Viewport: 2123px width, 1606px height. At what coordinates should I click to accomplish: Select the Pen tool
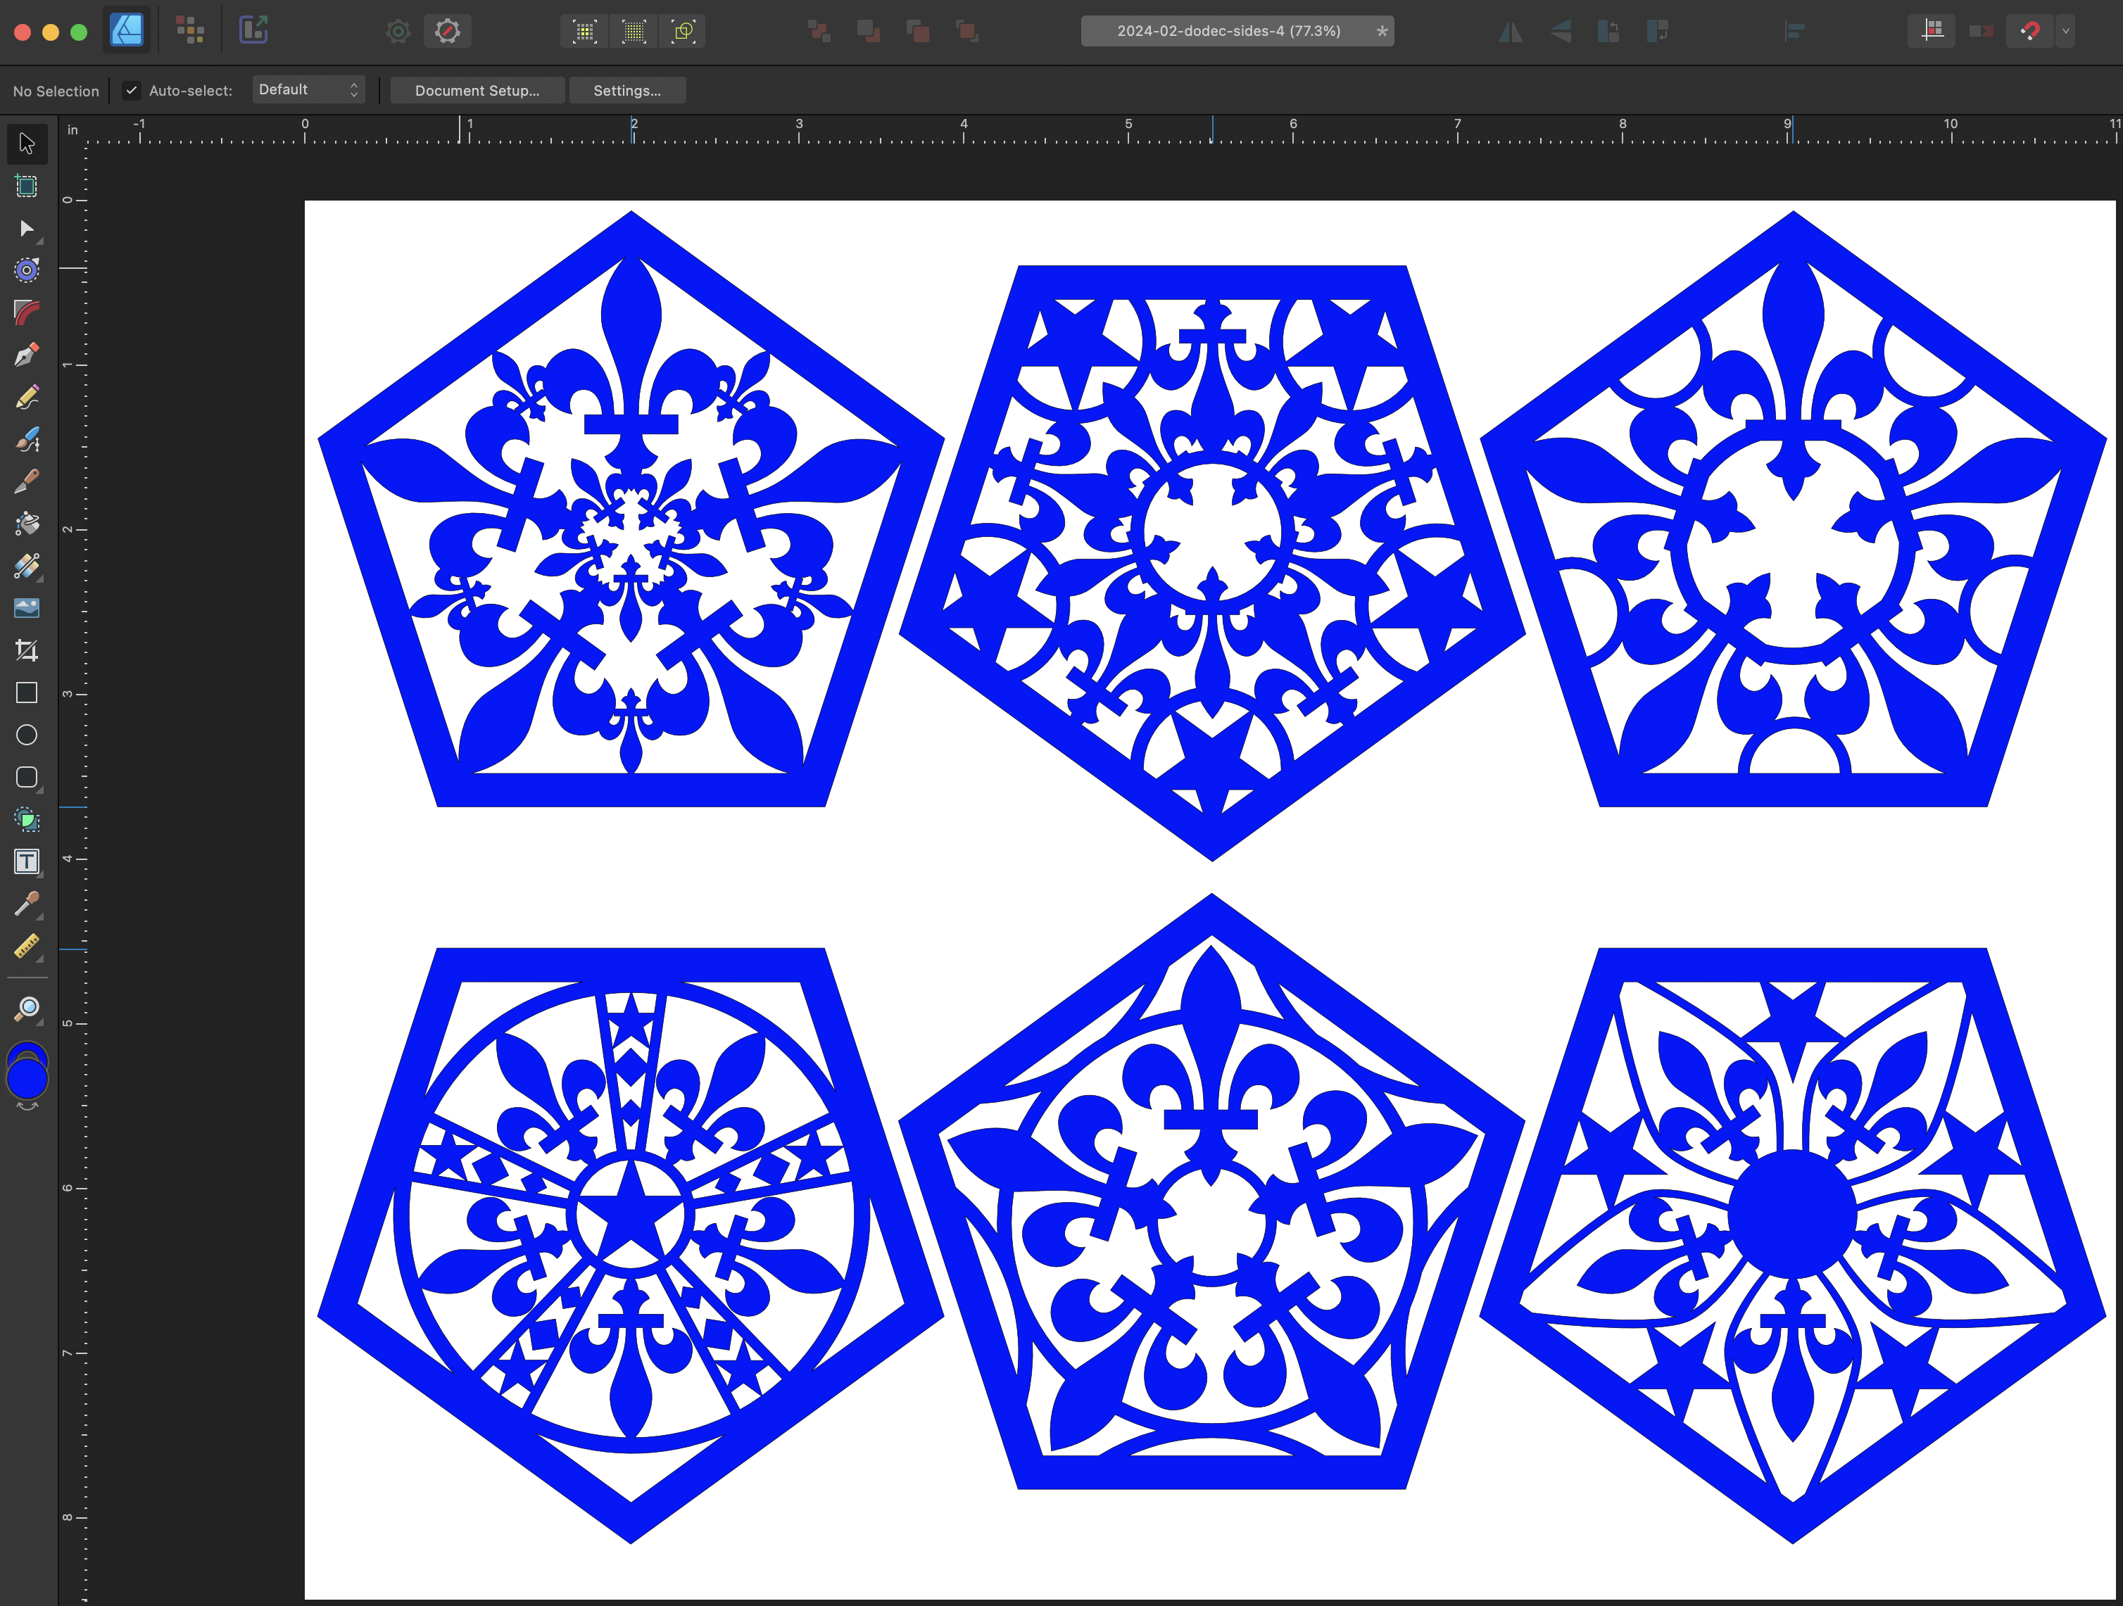[x=27, y=355]
